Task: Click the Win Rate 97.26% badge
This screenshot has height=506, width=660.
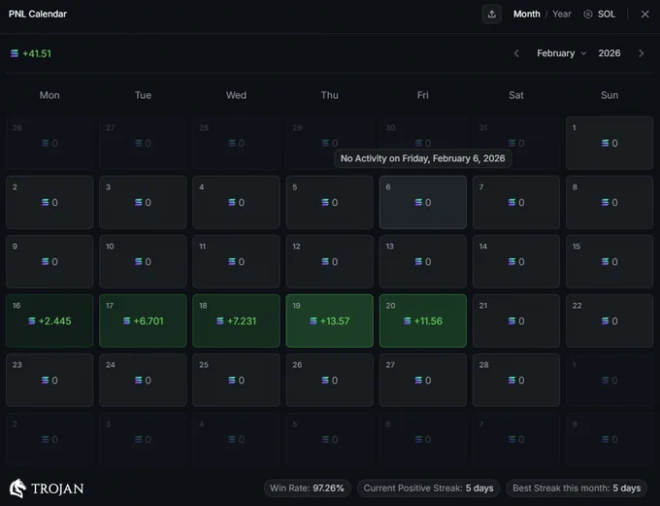Action: 307,488
